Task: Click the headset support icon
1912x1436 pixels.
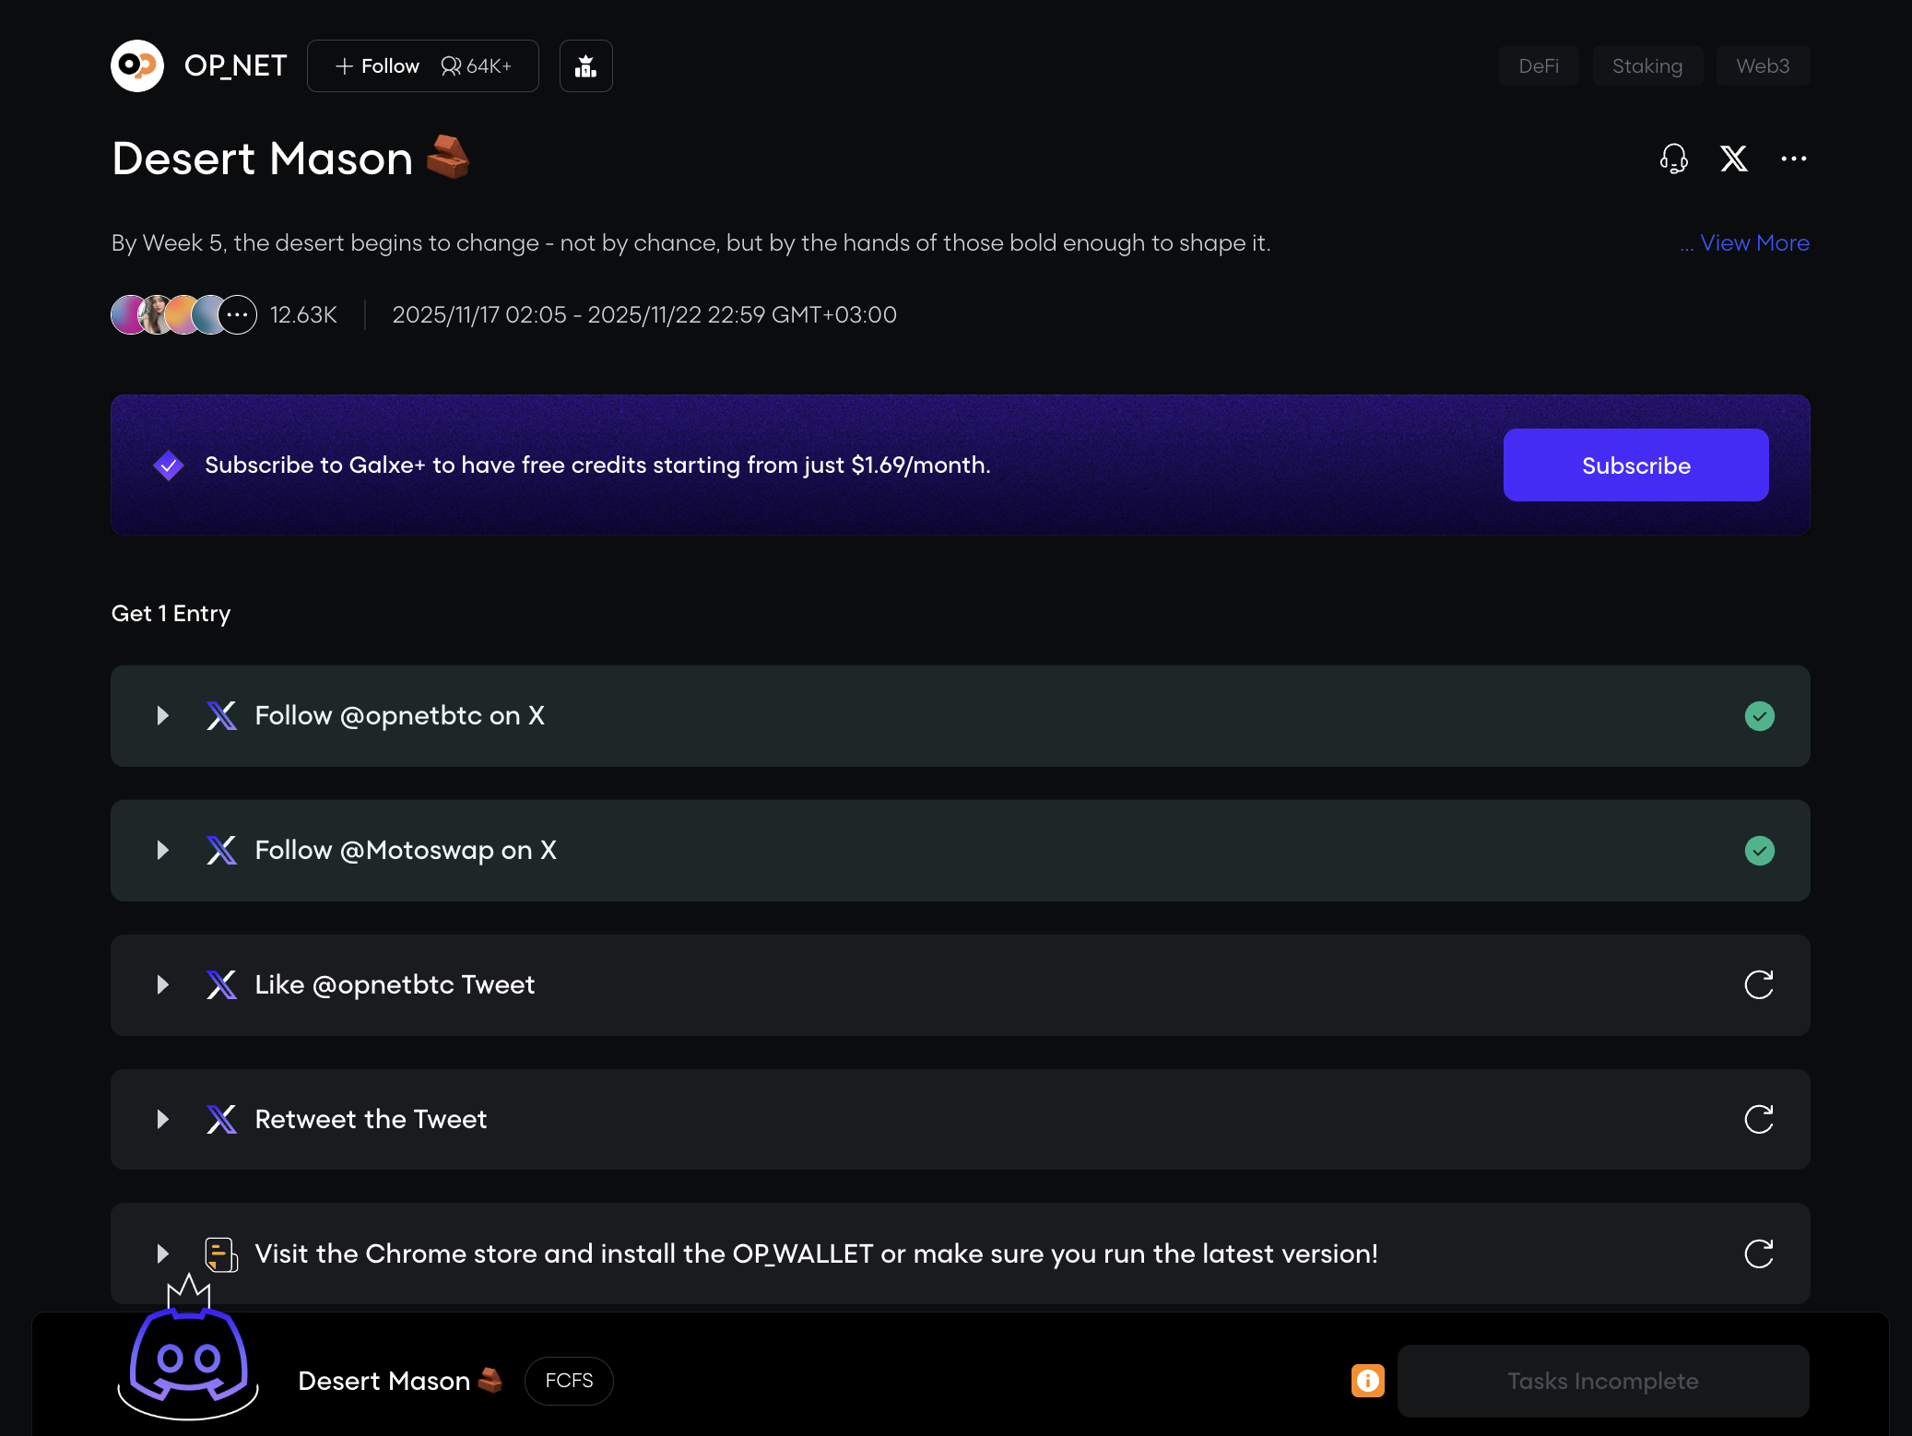Action: pyautogui.click(x=1673, y=159)
